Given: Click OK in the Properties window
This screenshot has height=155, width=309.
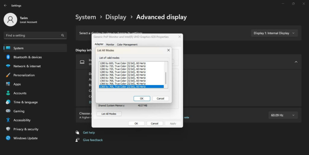Looking at the screenshot, I should [136, 123].
